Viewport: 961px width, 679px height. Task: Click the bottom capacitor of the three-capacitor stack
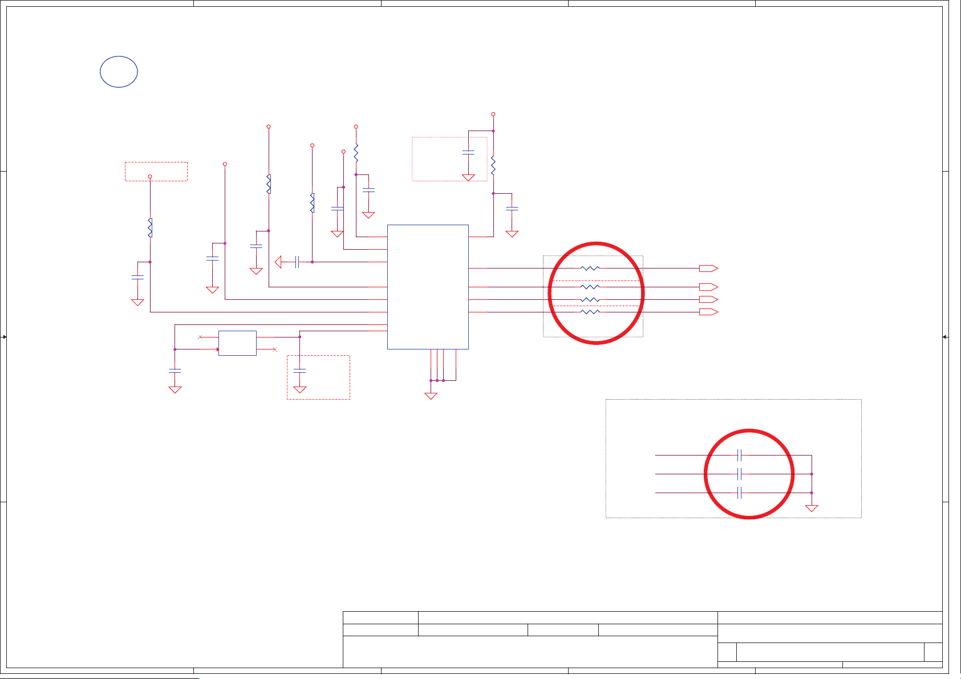(739, 493)
